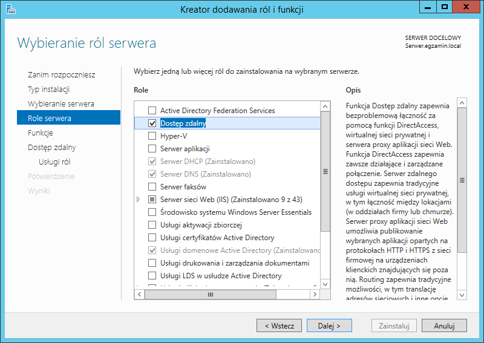Click up arrow of Opis scrollbar

(462, 103)
